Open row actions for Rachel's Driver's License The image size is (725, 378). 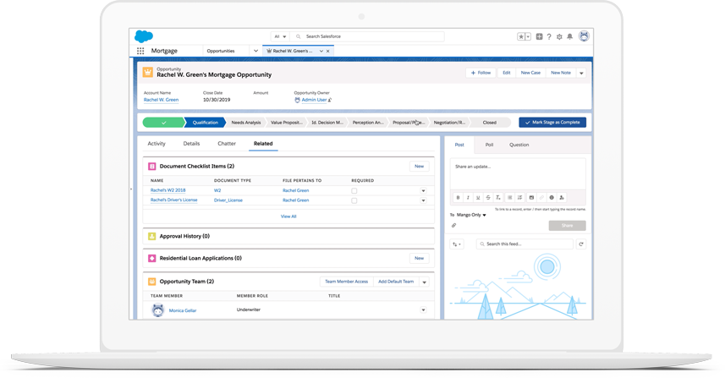coord(423,200)
